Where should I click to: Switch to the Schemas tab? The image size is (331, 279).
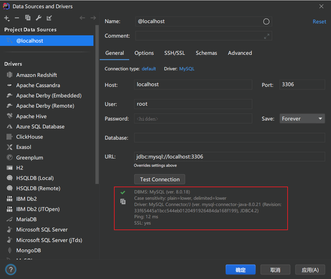[x=206, y=53]
